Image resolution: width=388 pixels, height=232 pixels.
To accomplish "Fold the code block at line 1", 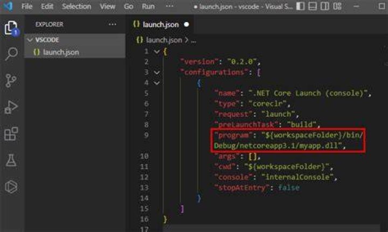I will coord(157,51).
